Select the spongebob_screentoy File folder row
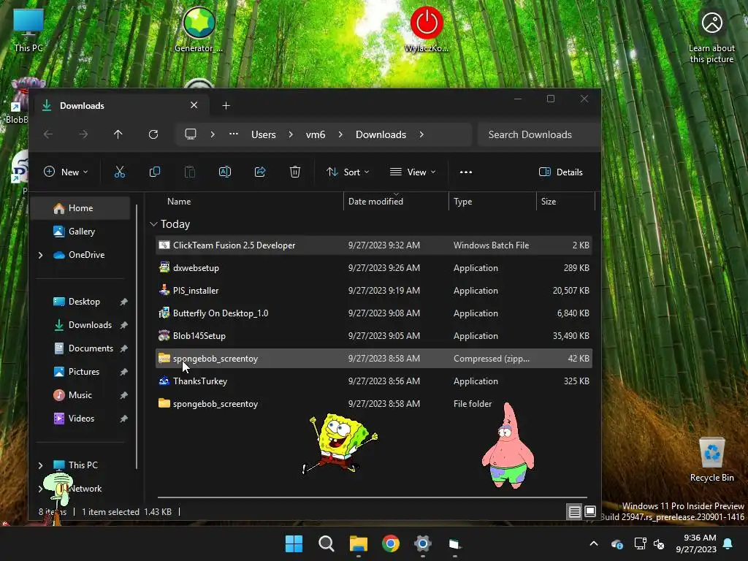 coord(374,403)
